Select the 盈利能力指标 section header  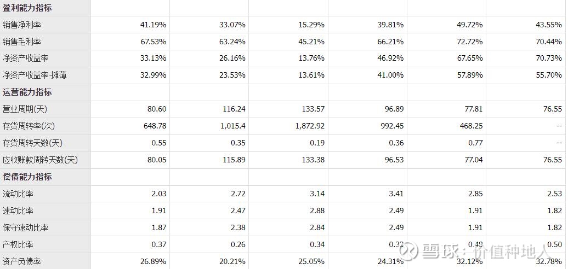pos(27,8)
